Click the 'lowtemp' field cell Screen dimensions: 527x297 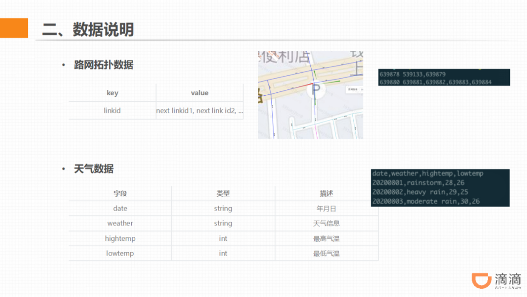121,253
